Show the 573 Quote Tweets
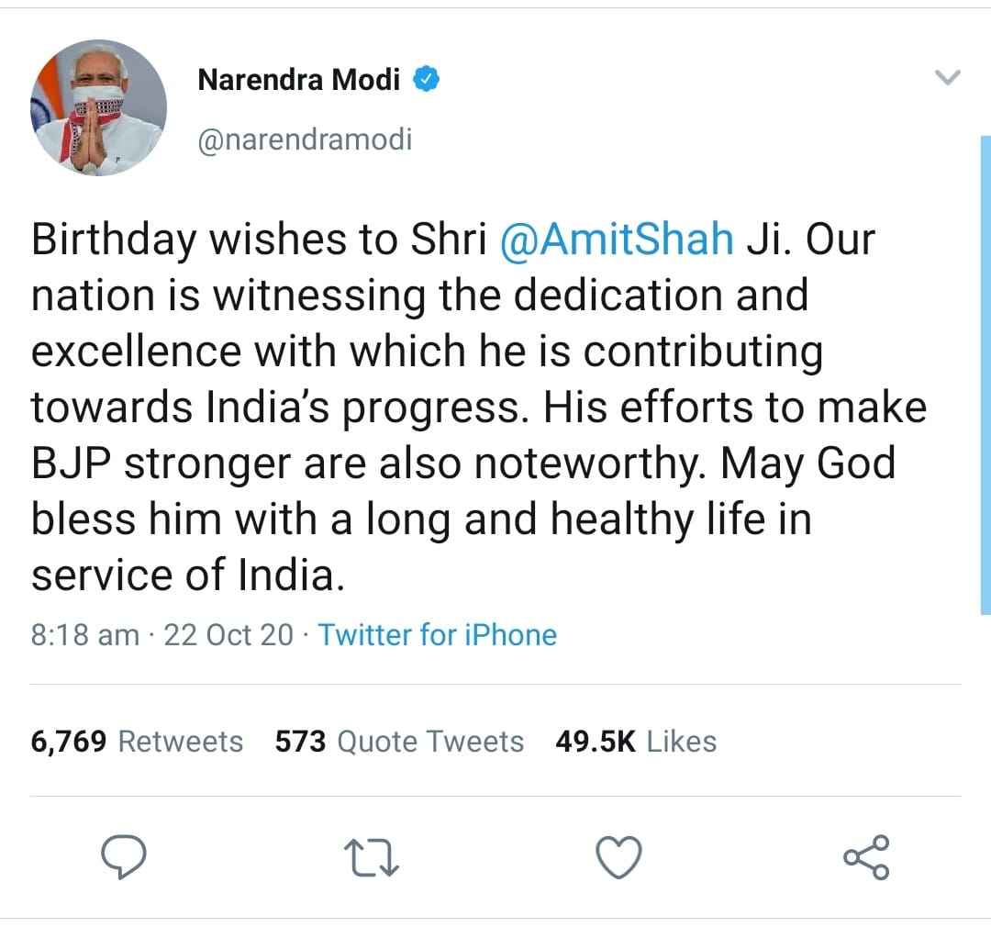Viewport: 991px width, 927px height. coord(399,741)
